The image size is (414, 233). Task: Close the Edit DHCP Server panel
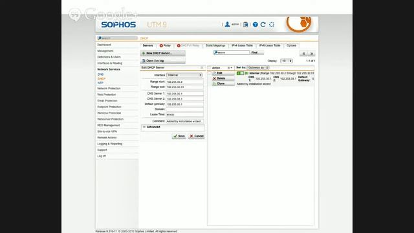pyautogui.click(x=202, y=67)
